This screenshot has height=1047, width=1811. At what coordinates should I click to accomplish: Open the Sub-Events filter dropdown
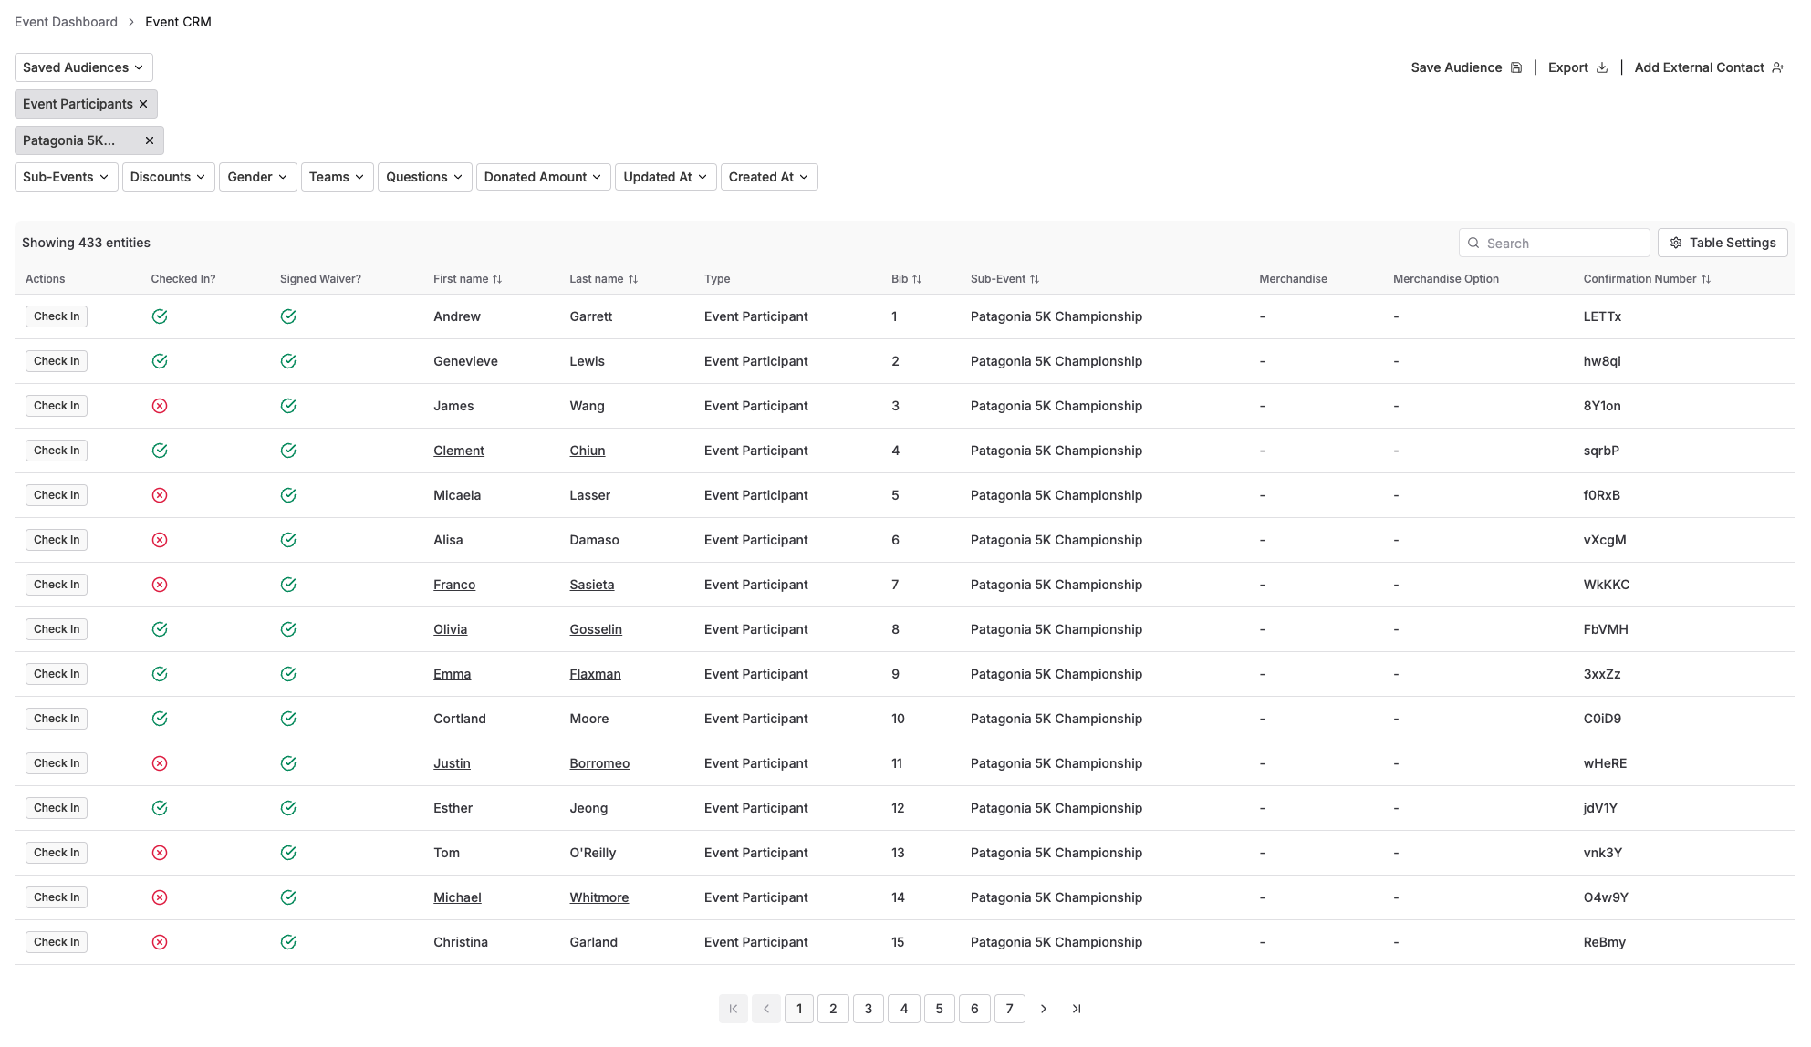tap(66, 177)
